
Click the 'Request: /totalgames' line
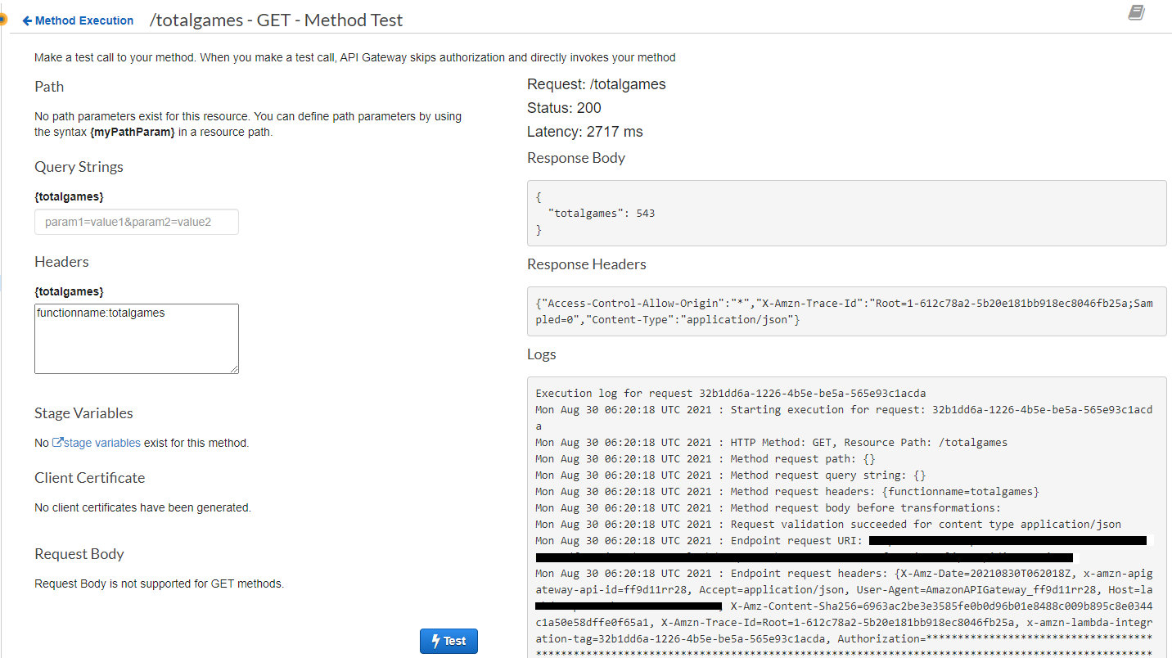click(x=597, y=84)
